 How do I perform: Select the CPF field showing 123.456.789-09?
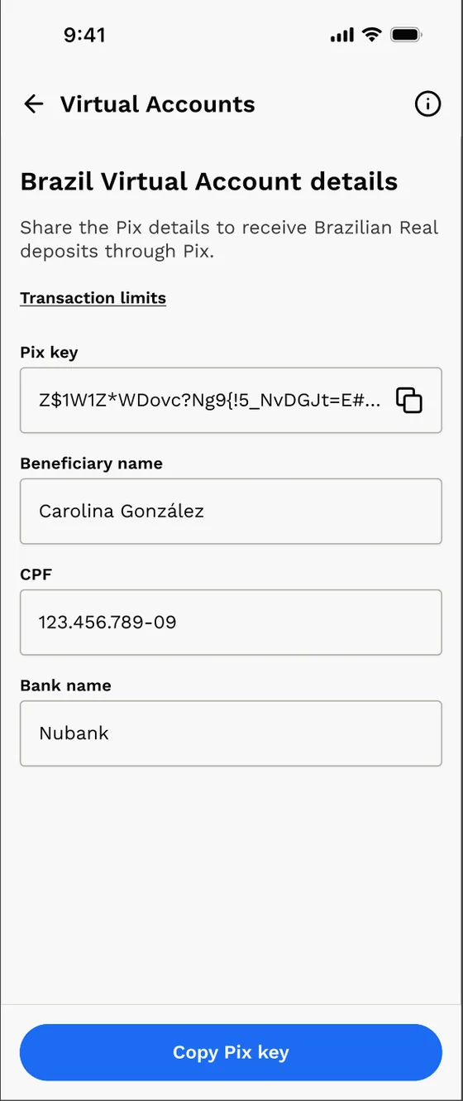[x=231, y=622]
